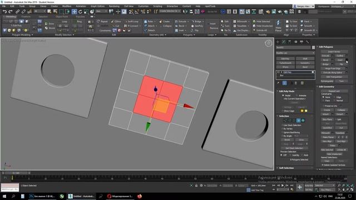Screen dimensions: 356x200
Task: Activate the Select and Scale tool
Action: (x=86, y=12)
